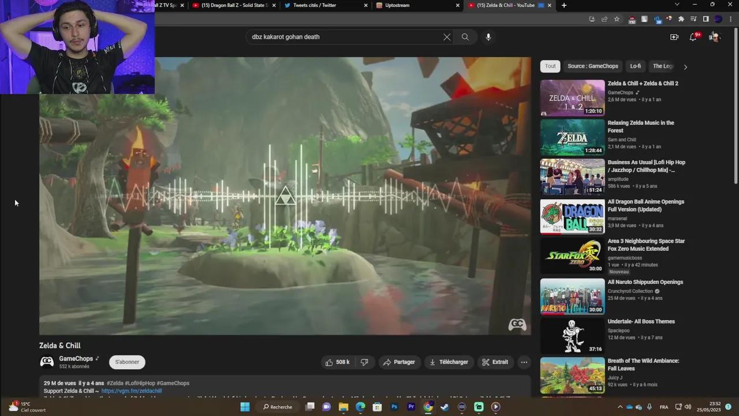
Task: Open Steam from taskbar
Action: click(445, 407)
